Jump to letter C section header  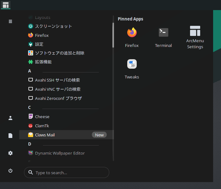pyautogui.click(x=29, y=107)
